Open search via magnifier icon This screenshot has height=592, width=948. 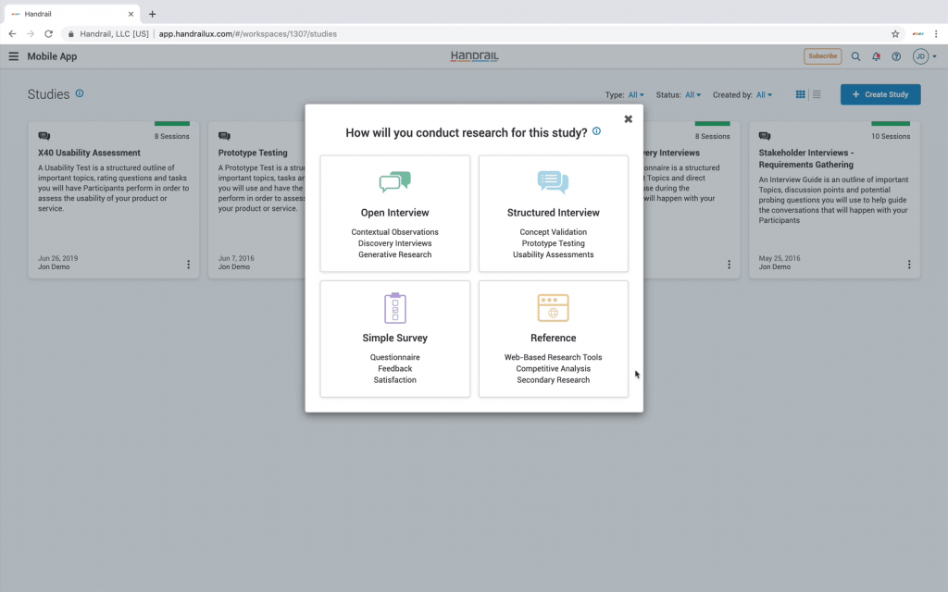click(855, 56)
